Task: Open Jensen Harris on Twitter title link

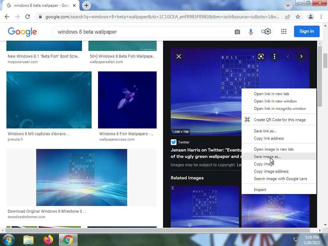Action: tap(206, 153)
